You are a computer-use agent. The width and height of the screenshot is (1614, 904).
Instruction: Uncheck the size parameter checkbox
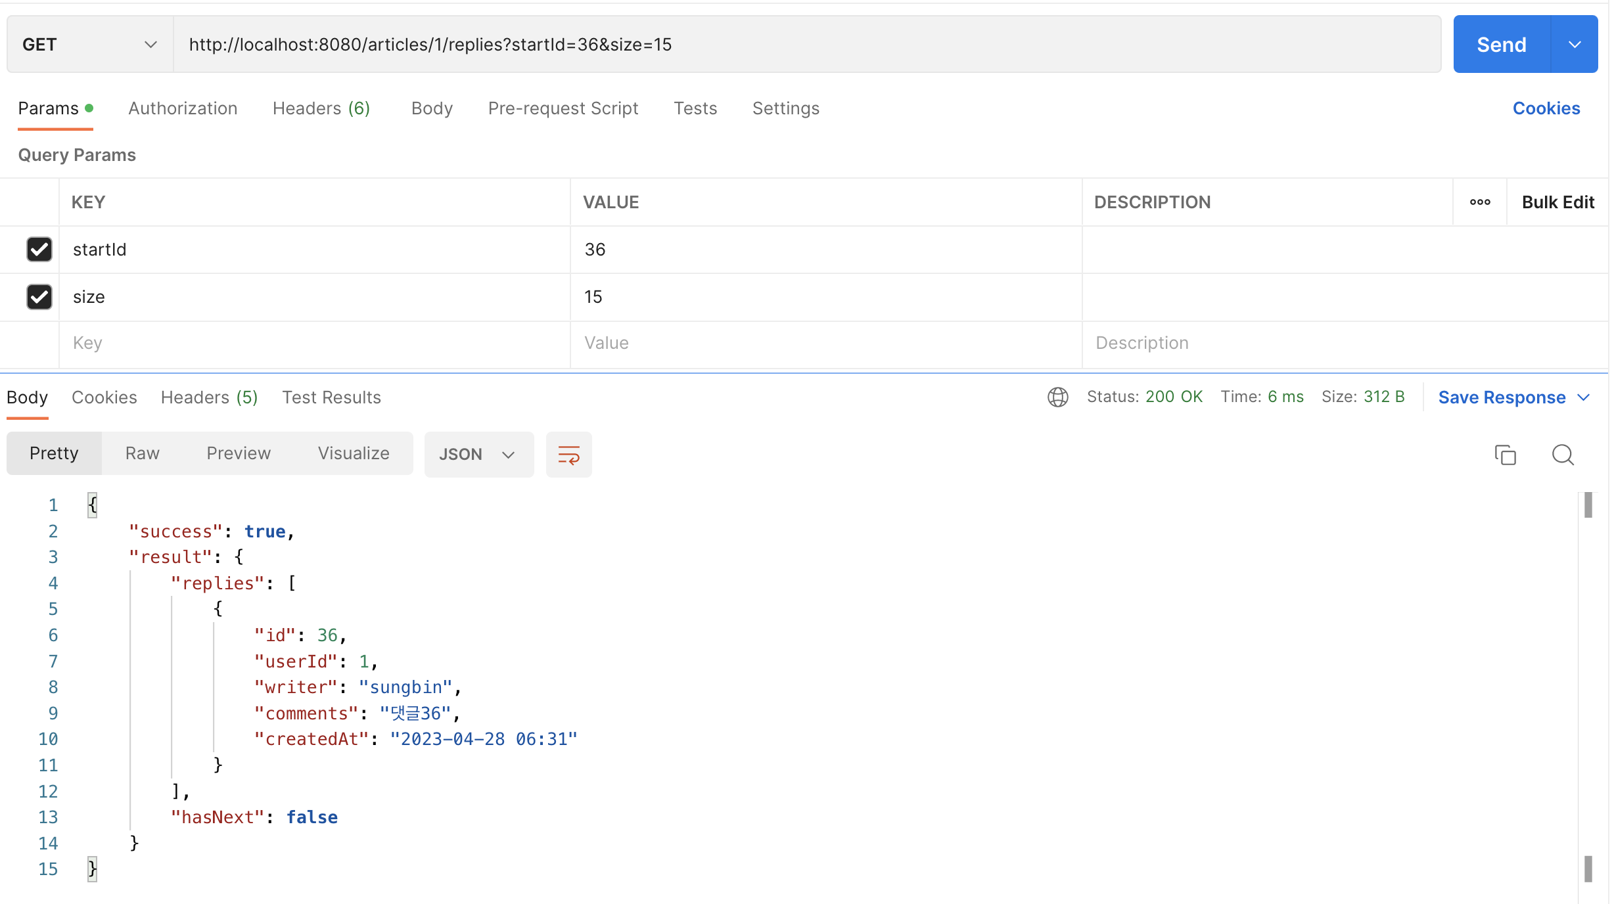coord(39,296)
